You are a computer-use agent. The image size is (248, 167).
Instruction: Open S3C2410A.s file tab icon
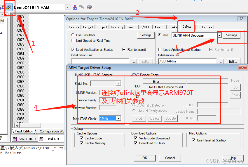(15, 139)
